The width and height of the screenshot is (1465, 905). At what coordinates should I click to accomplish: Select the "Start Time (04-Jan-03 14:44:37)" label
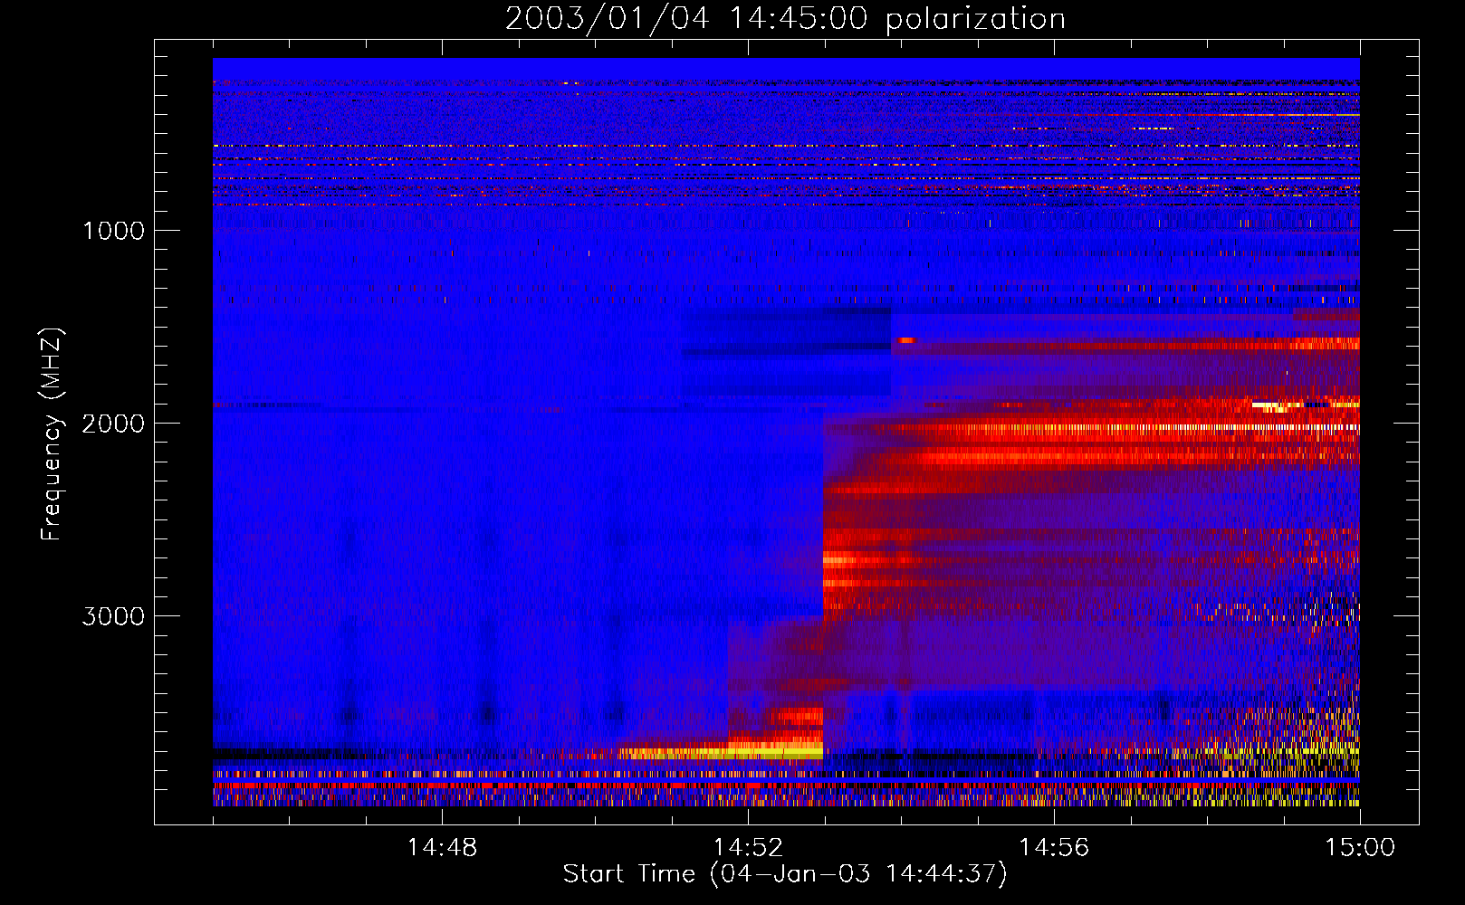tap(785, 874)
